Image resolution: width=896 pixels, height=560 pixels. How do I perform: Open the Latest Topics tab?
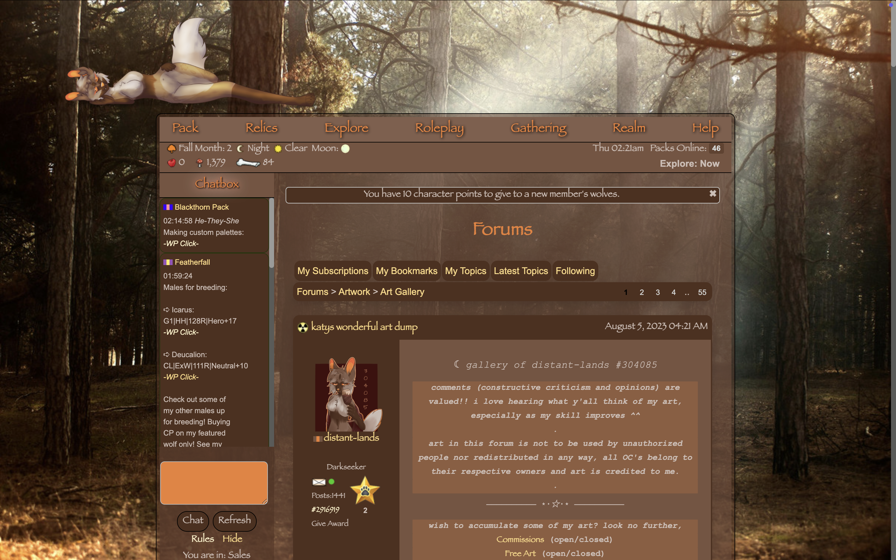pos(520,271)
